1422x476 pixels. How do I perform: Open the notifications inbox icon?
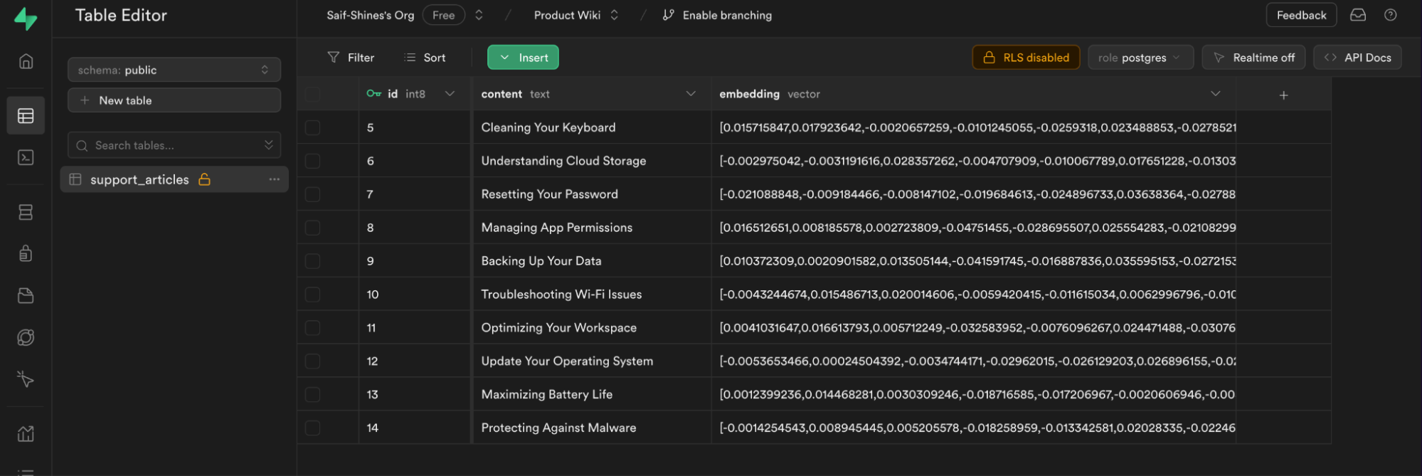pos(1357,15)
